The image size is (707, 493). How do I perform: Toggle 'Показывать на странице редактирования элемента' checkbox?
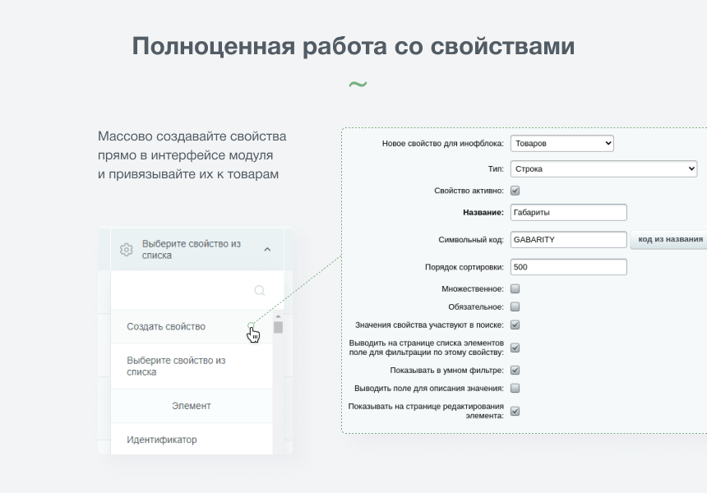515,411
